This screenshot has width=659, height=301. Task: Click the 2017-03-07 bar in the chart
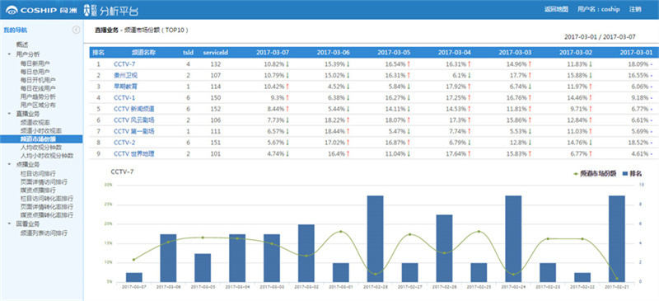click(x=133, y=277)
